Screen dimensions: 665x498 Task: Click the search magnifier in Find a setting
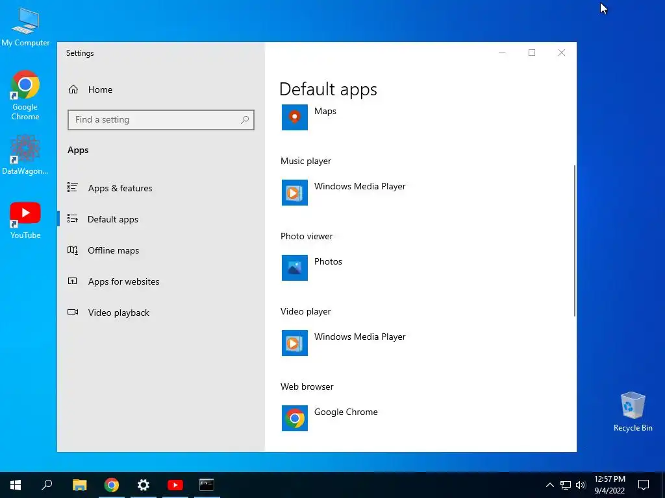point(245,120)
